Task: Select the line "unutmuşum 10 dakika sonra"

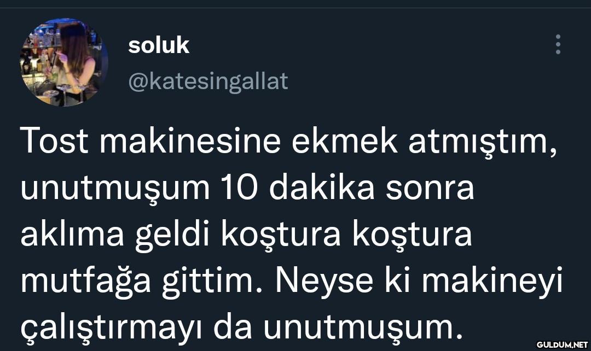Action: (247, 189)
